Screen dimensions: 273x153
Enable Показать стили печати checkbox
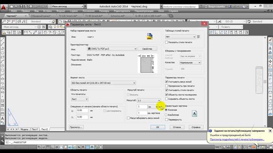coord(166,42)
